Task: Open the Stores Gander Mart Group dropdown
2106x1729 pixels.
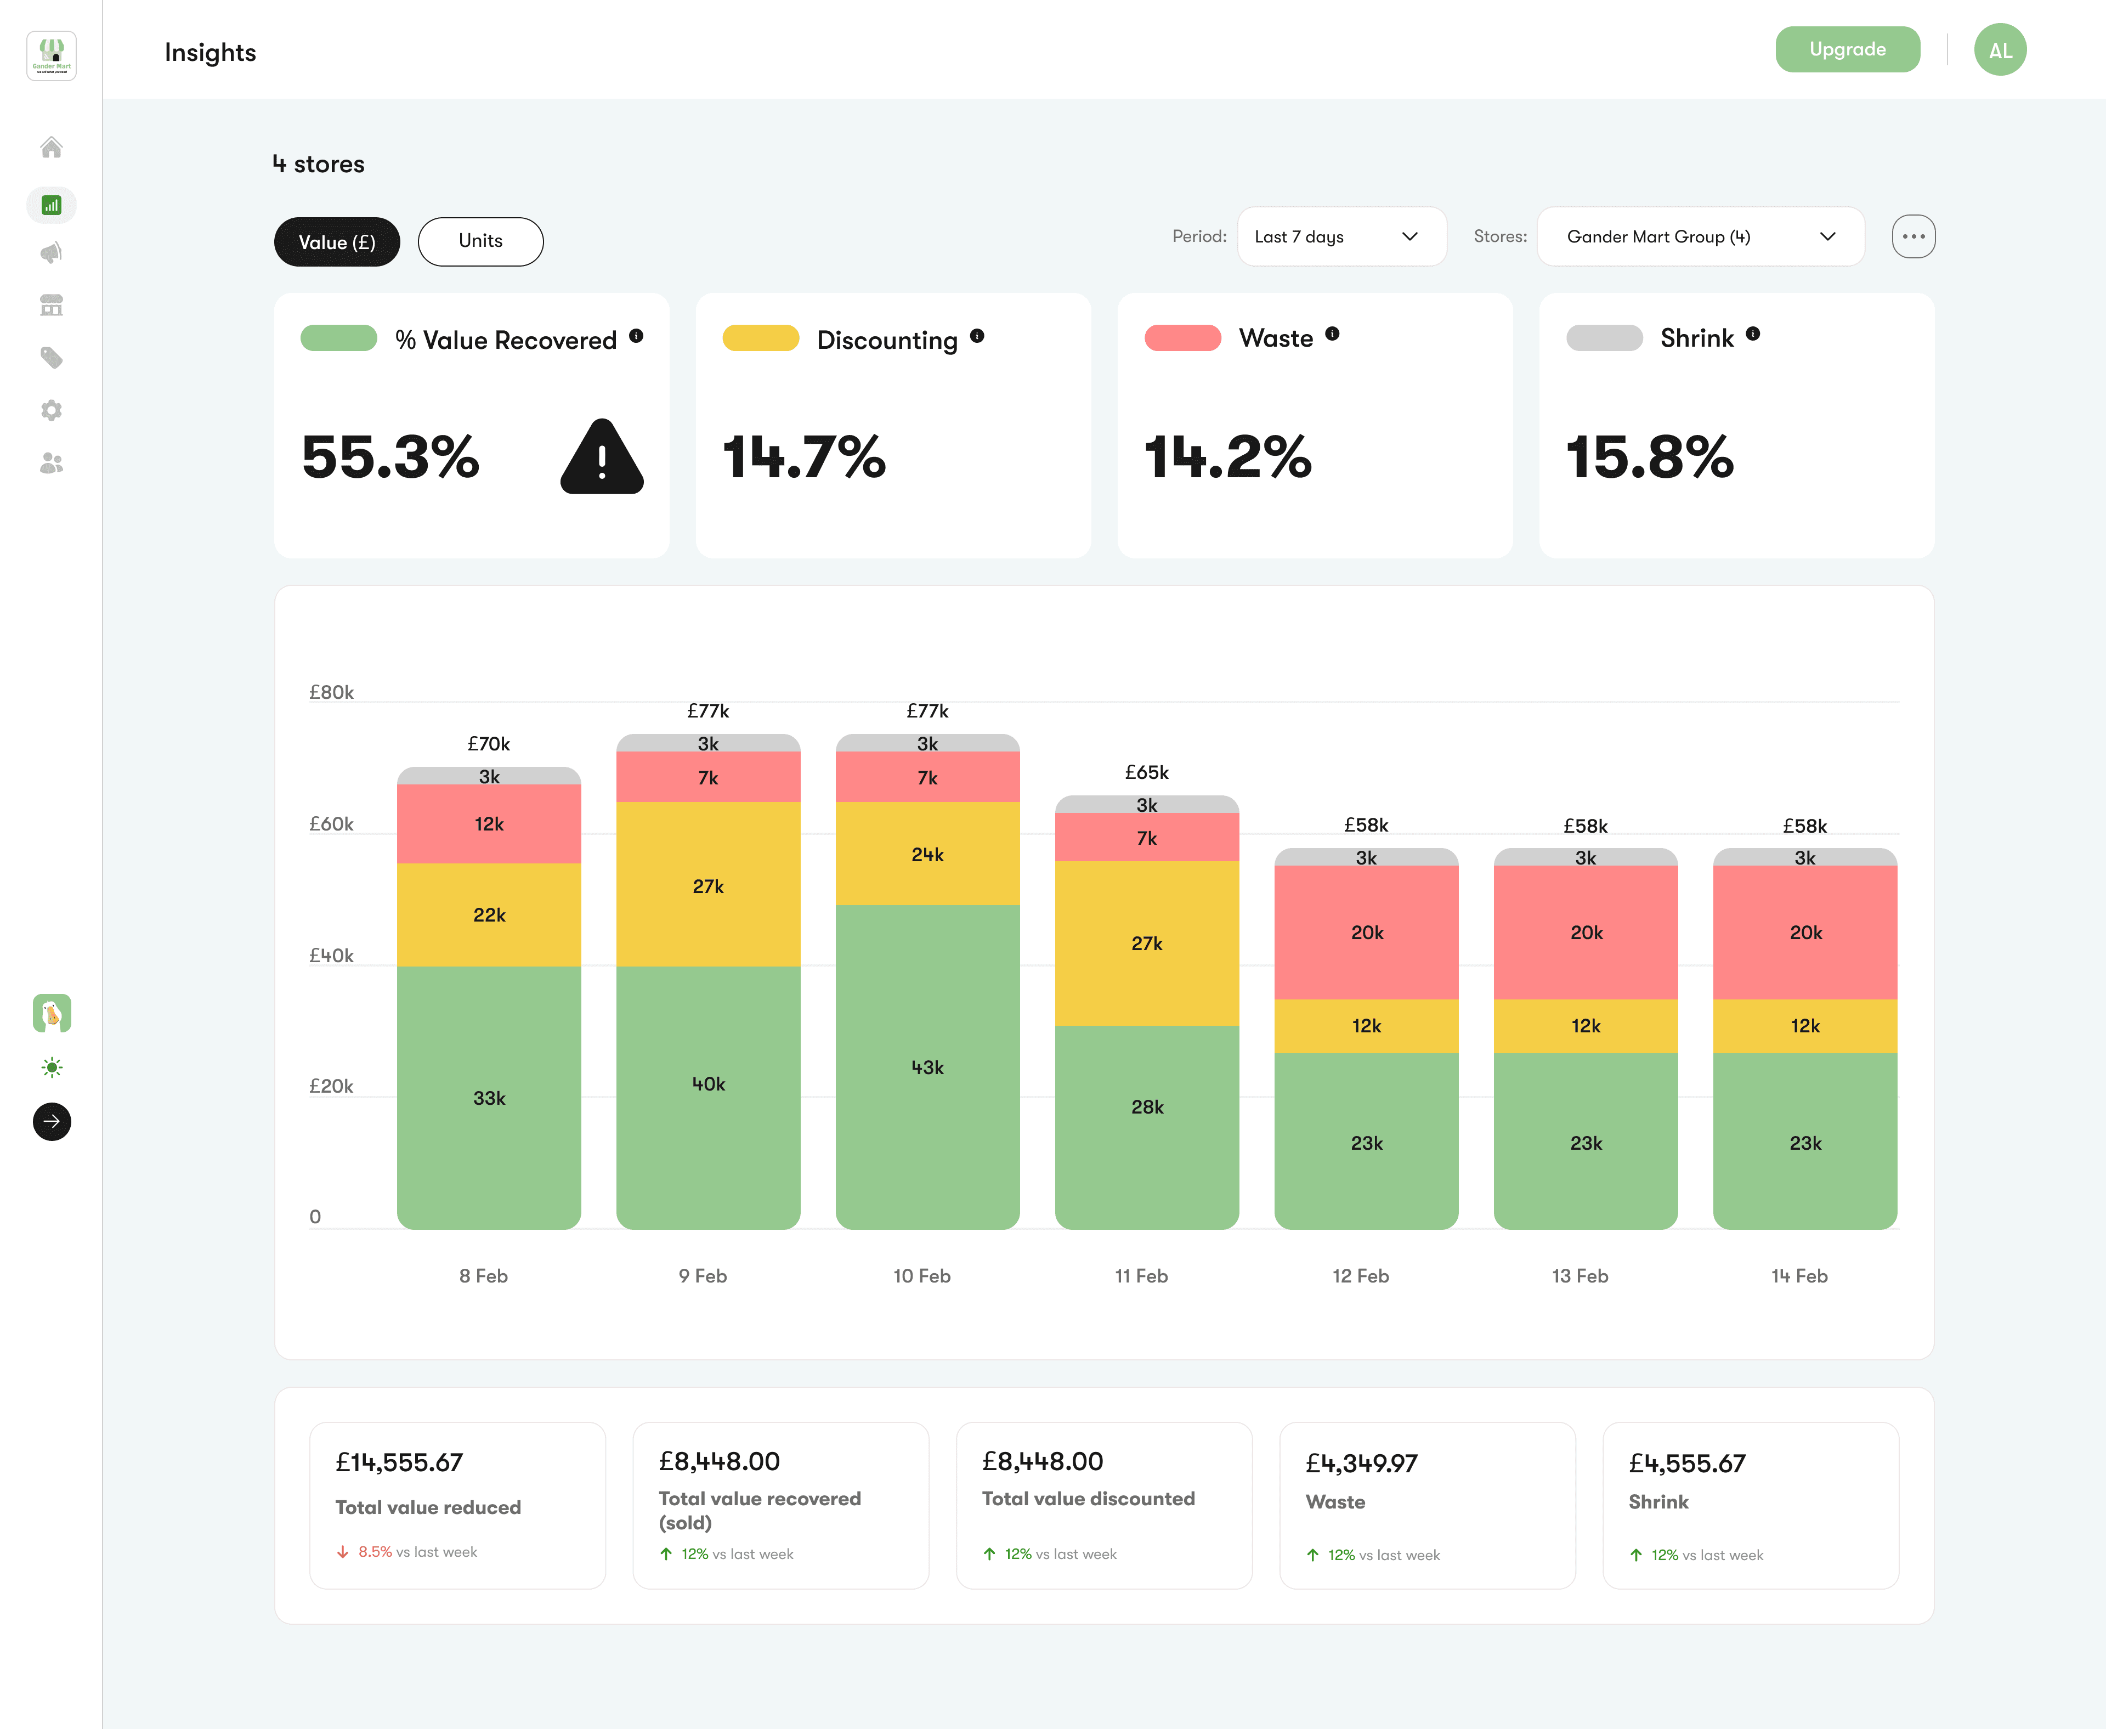Action: pos(1701,237)
